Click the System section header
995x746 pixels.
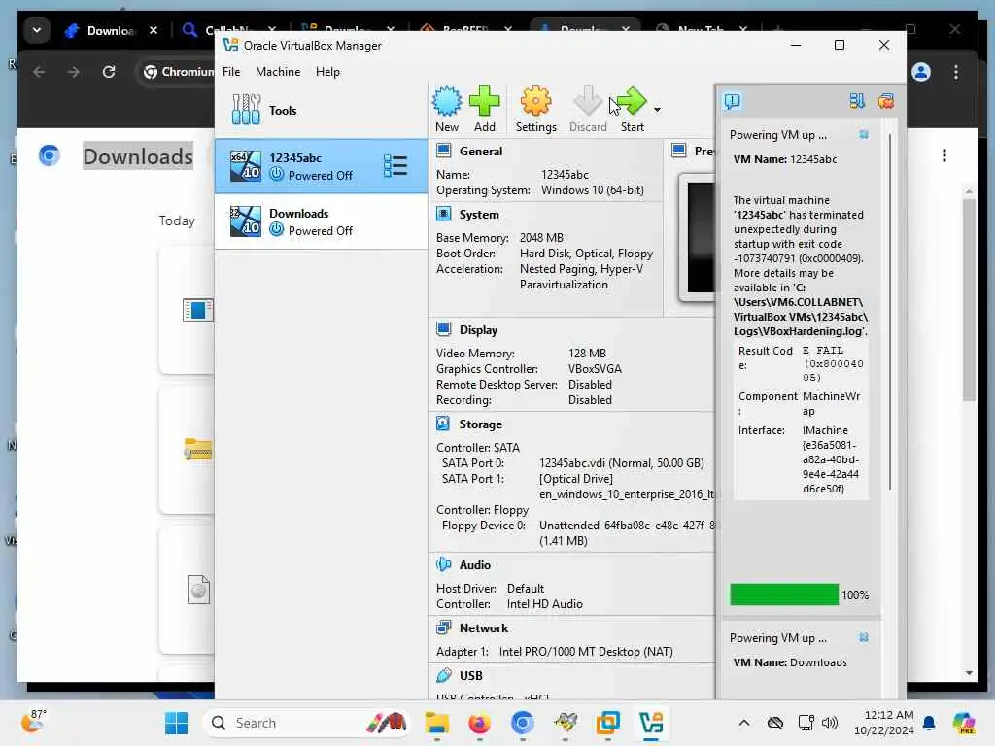(x=478, y=215)
